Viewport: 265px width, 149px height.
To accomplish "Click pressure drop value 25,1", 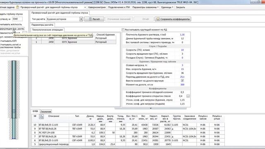I will click(x=182, y=77).
